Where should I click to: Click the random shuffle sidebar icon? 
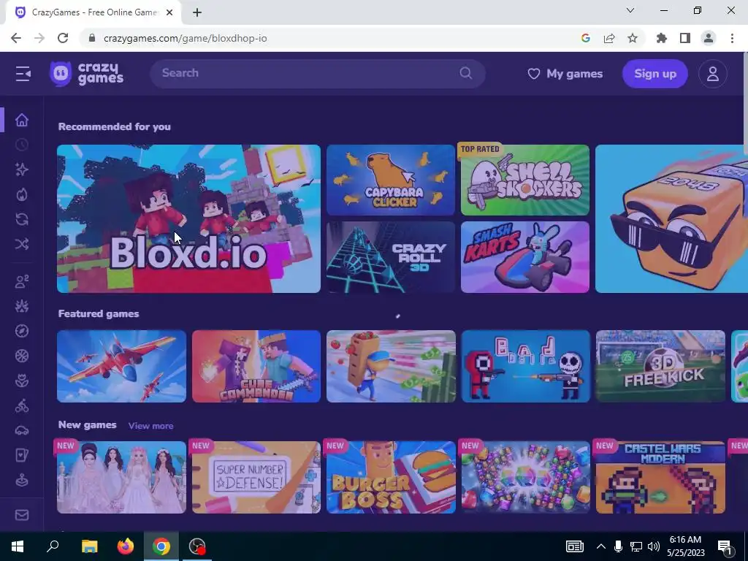point(22,244)
